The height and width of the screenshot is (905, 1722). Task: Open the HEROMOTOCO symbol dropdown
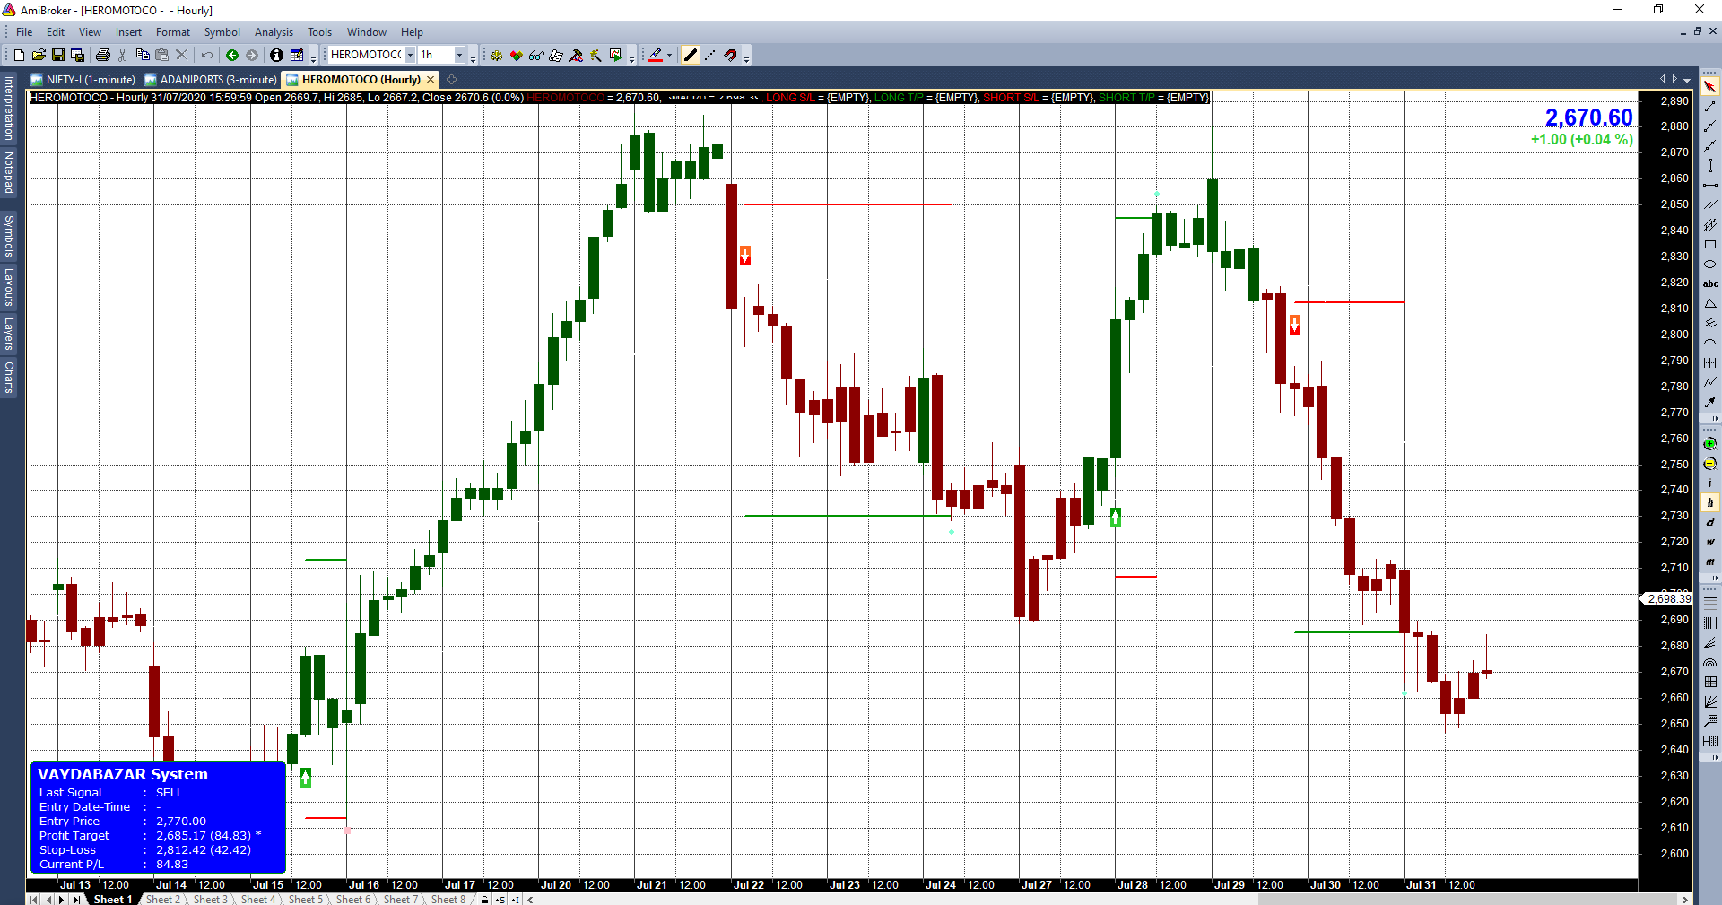[410, 56]
